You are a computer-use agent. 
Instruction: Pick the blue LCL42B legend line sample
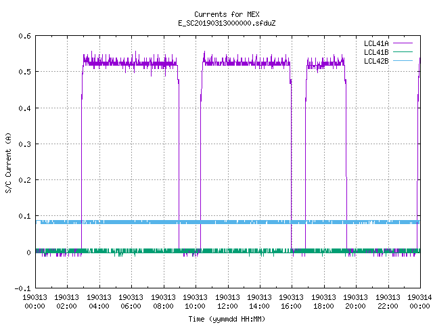tap(403, 60)
